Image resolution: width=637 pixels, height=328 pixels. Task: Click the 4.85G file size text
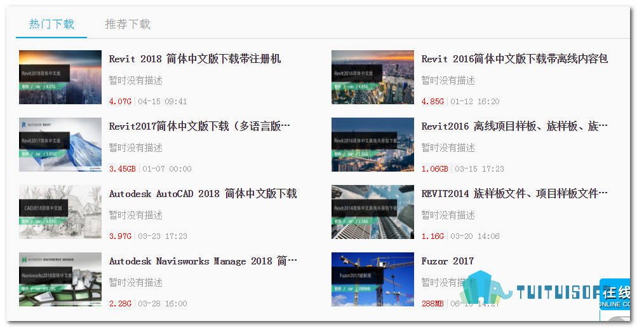coord(432,101)
